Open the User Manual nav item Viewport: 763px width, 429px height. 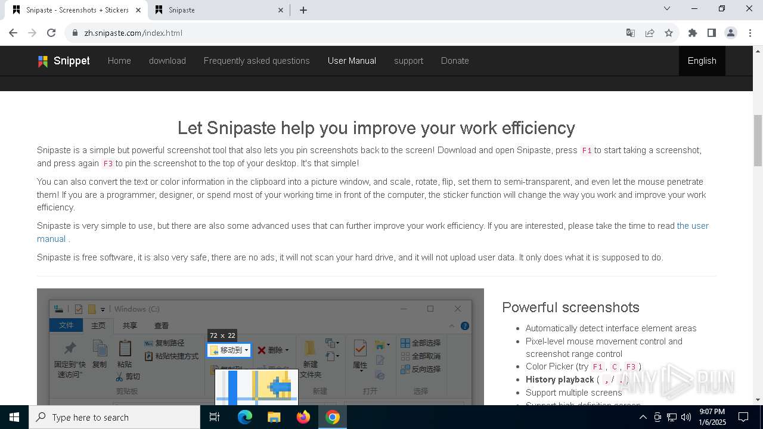point(352,61)
